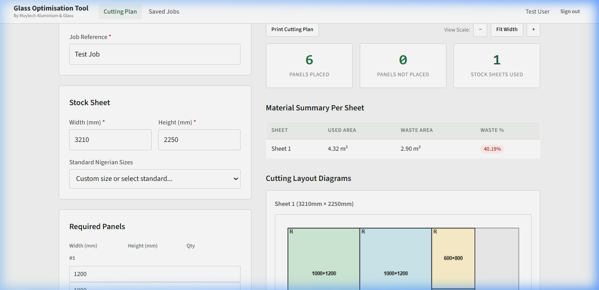Click the Job Reference input field
The height and width of the screenshot is (290, 599).
tap(155, 54)
